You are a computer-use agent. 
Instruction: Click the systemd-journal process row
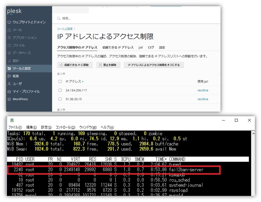(x=128, y=185)
